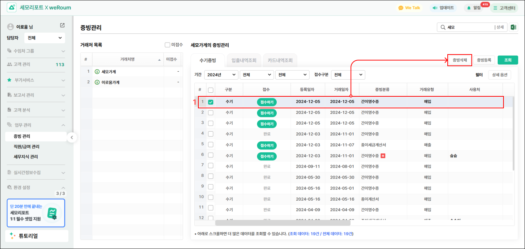Uncheck the checkbox in row 1

(211, 102)
